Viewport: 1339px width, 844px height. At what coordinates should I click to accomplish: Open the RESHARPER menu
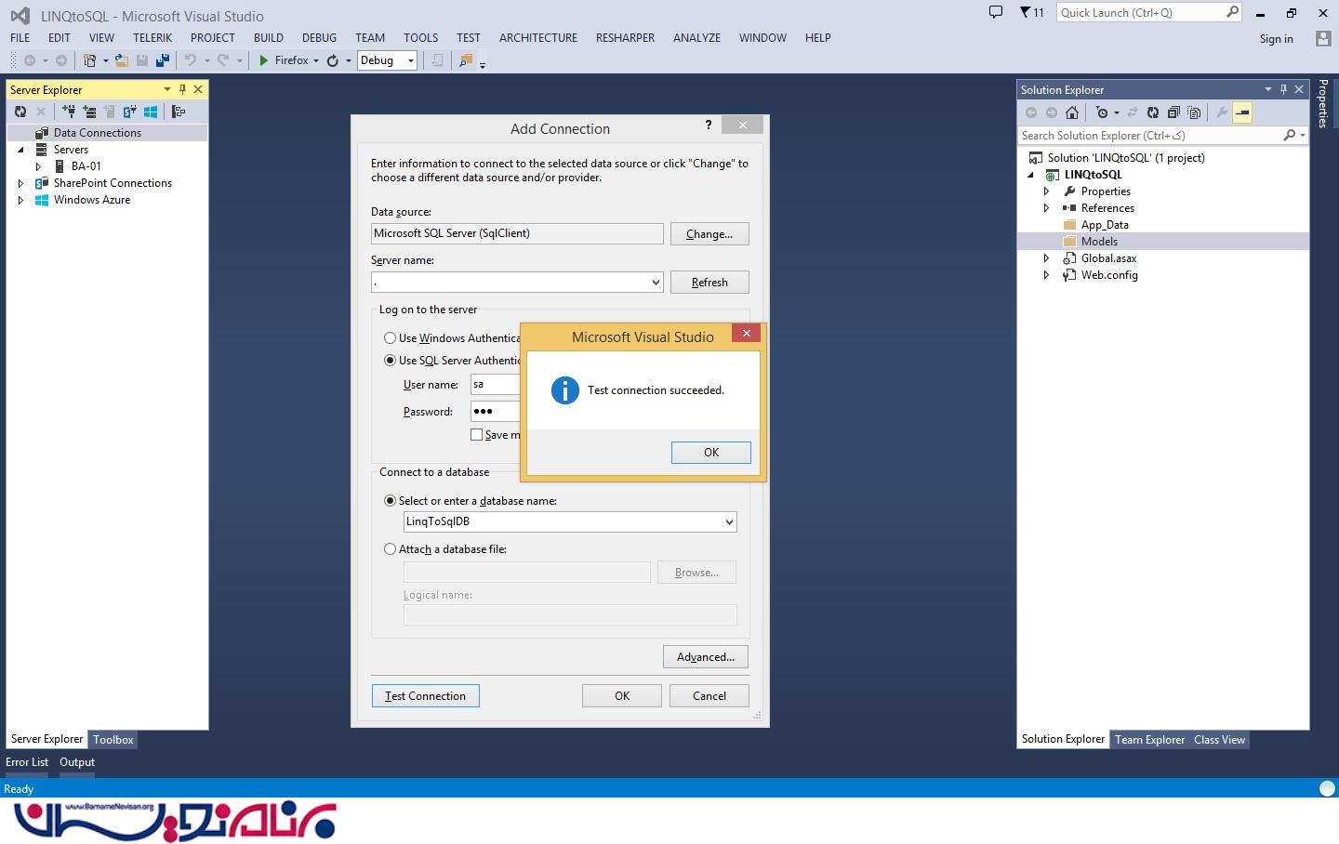click(x=625, y=38)
